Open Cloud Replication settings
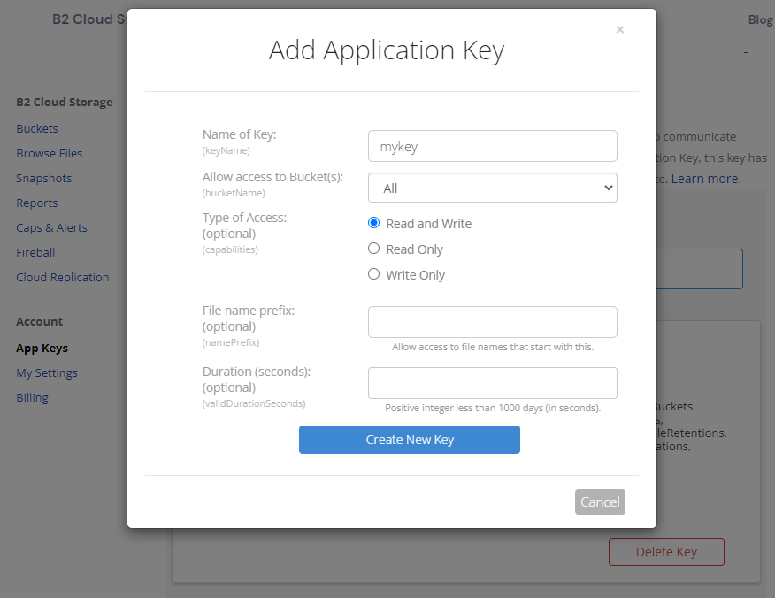 [63, 277]
